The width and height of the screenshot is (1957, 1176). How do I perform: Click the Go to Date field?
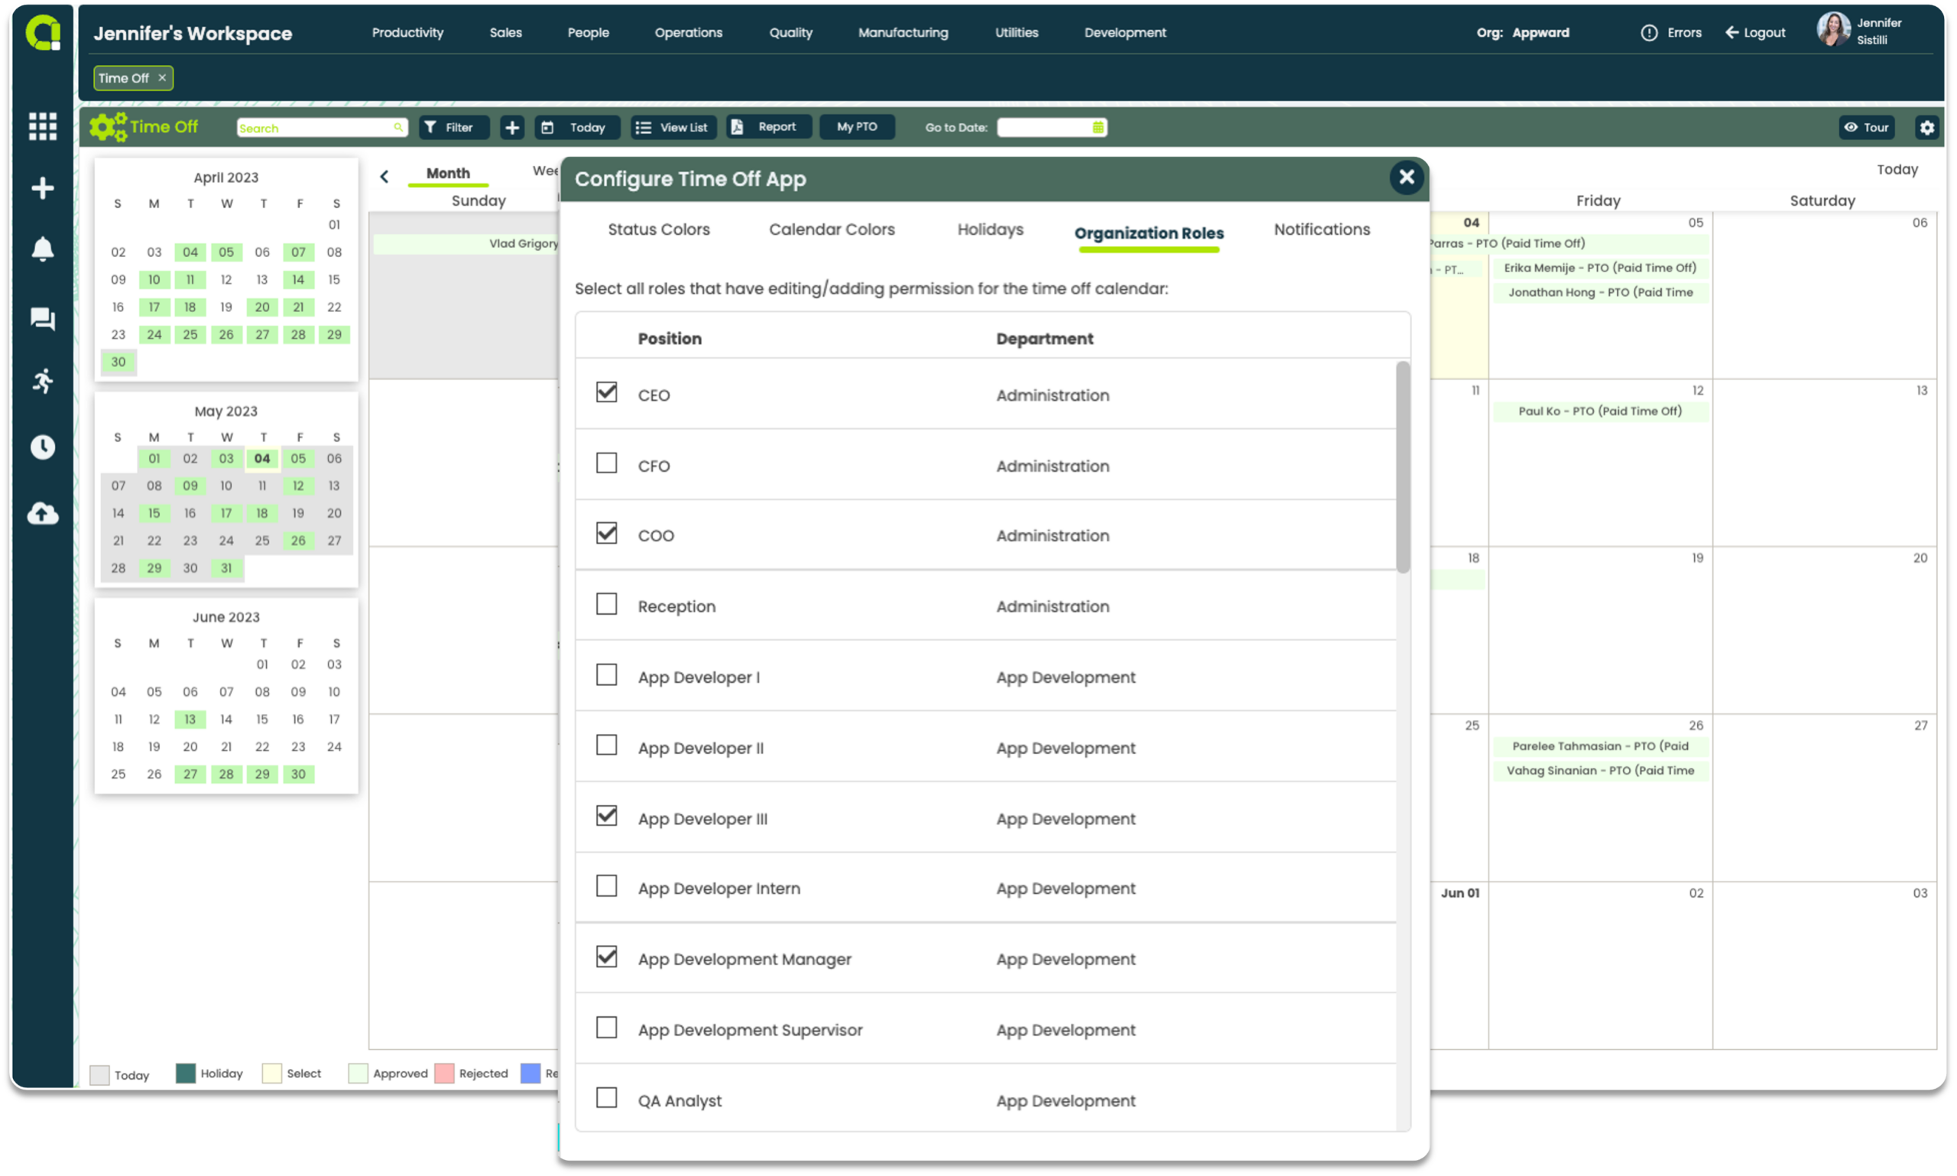pyautogui.click(x=1051, y=128)
